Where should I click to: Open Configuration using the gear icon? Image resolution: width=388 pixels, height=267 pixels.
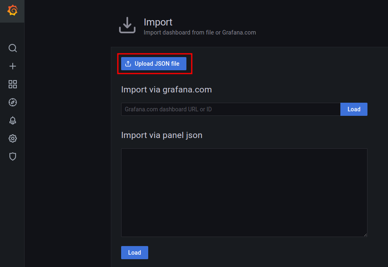pyautogui.click(x=12, y=138)
